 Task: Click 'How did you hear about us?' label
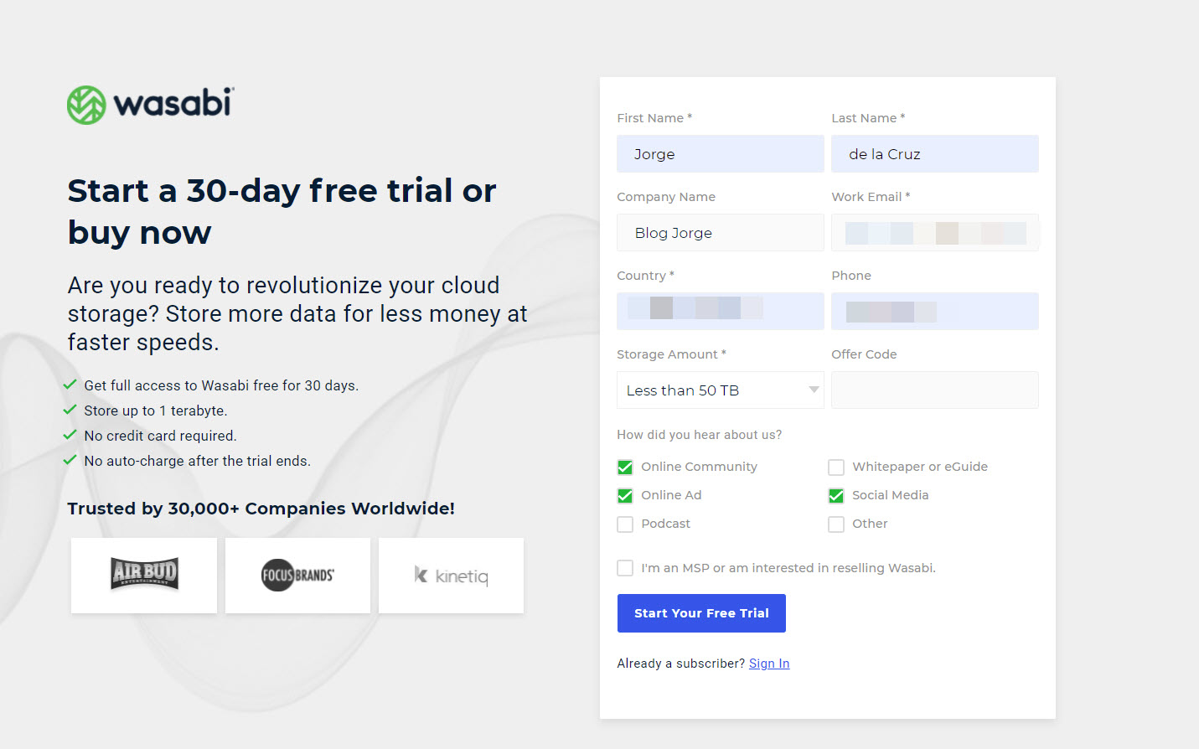700,435
